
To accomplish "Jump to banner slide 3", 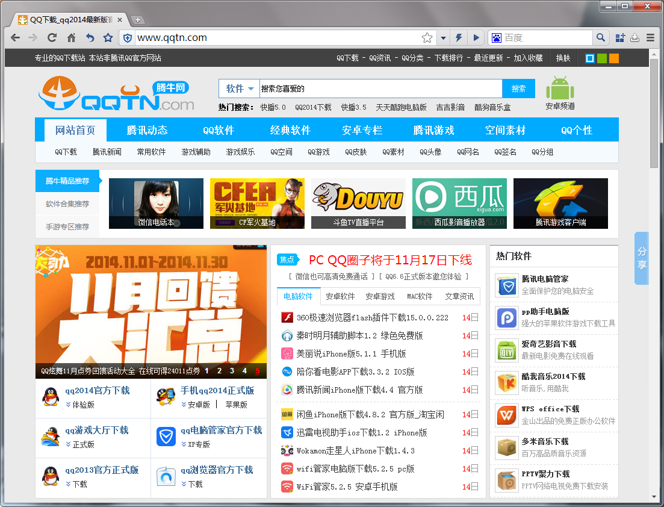I will (x=232, y=371).
